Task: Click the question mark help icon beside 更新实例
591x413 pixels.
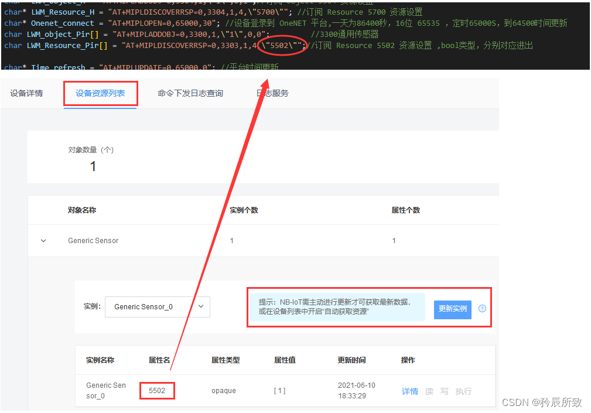Action: 481,309
